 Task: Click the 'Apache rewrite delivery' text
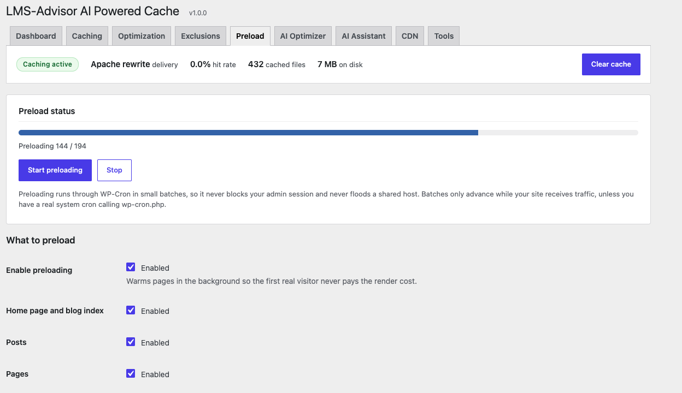[x=134, y=64]
